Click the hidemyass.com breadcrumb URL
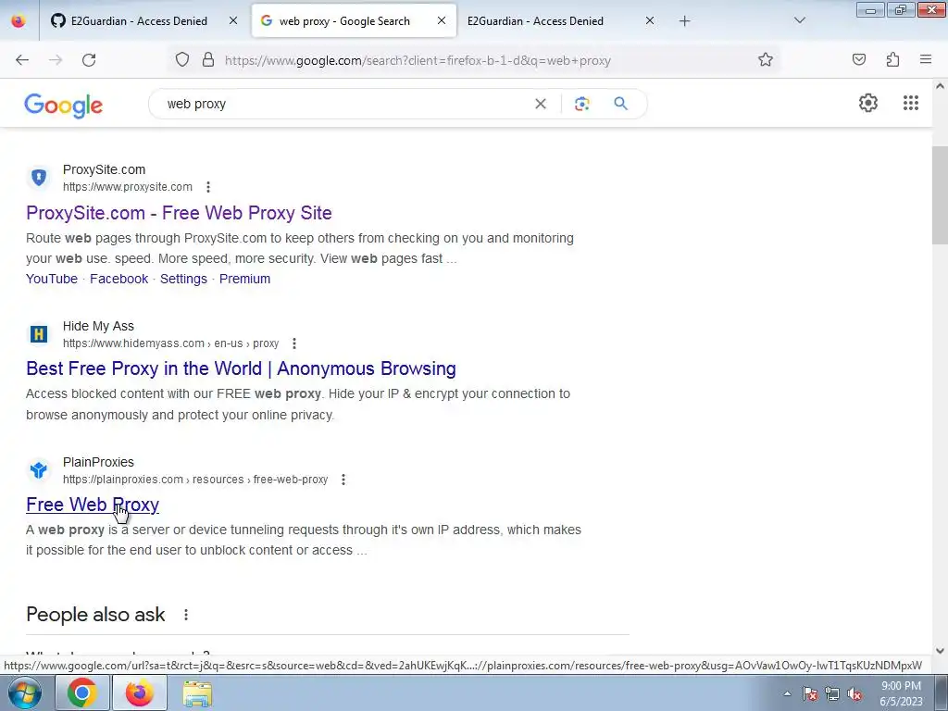Viewport: 948px width, 711px height. [171, 343]
